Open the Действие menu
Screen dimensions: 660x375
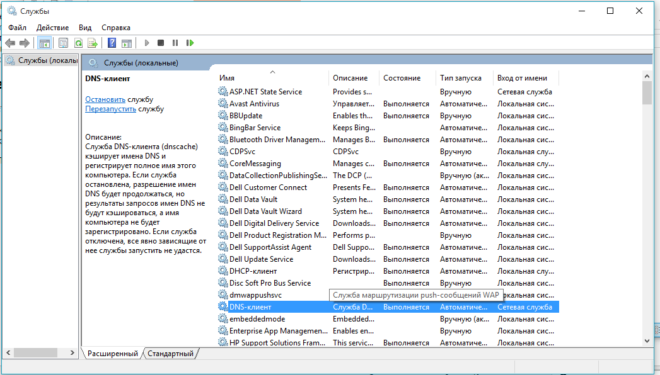click(x=52, y=28)
